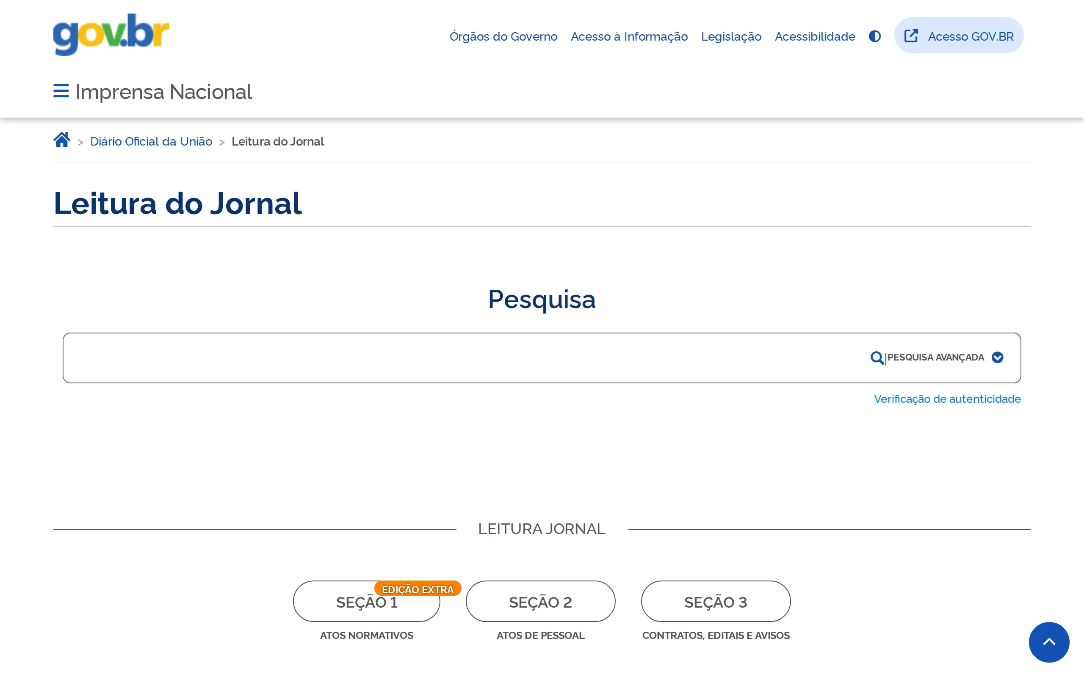The image size is (1084, 677).
Task: Go to Diário Oficial da União breadcrumb
Action: 151,141
